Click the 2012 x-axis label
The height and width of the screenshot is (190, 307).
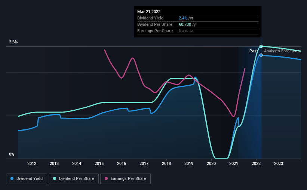pos(32,163)
